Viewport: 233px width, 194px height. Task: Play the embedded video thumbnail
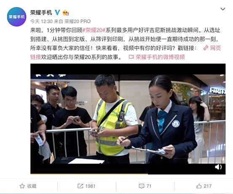[128, 119]
